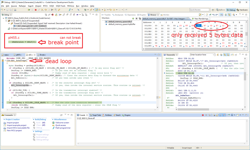
Task: Resume debug execution with green play icon
Action: click(x=29, y=10)
